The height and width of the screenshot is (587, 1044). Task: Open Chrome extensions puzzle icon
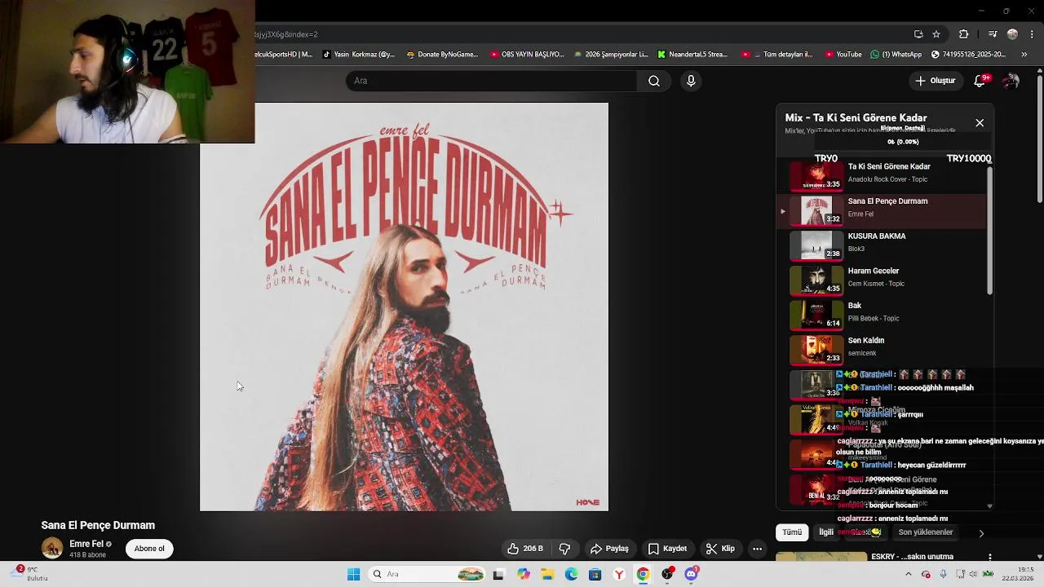coord(963,34)
